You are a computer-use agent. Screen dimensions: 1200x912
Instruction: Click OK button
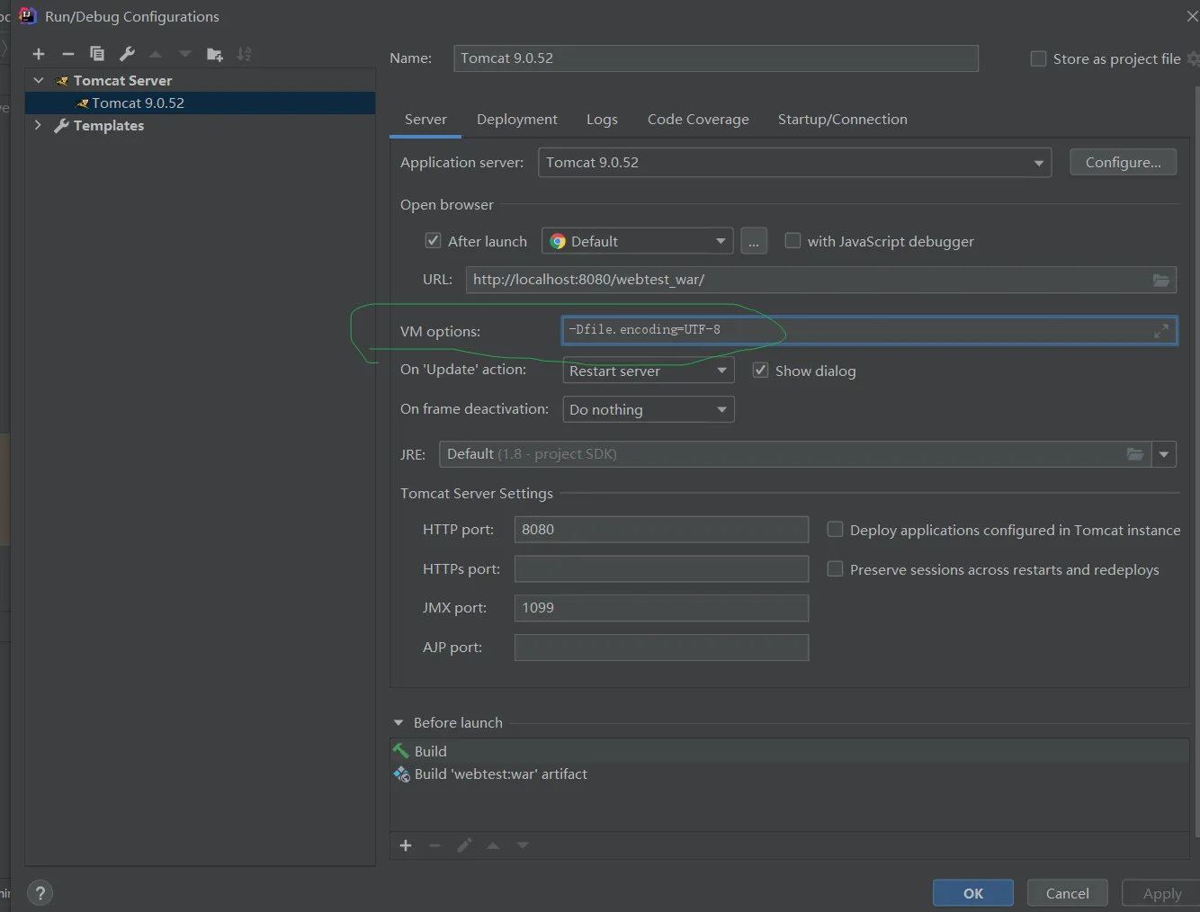click(973, 893)
